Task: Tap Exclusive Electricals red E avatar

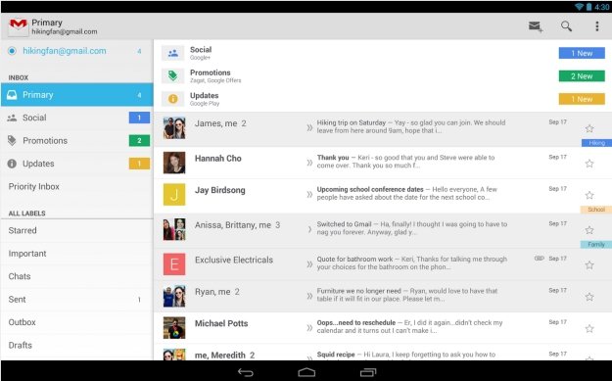Action: [174, 264]
